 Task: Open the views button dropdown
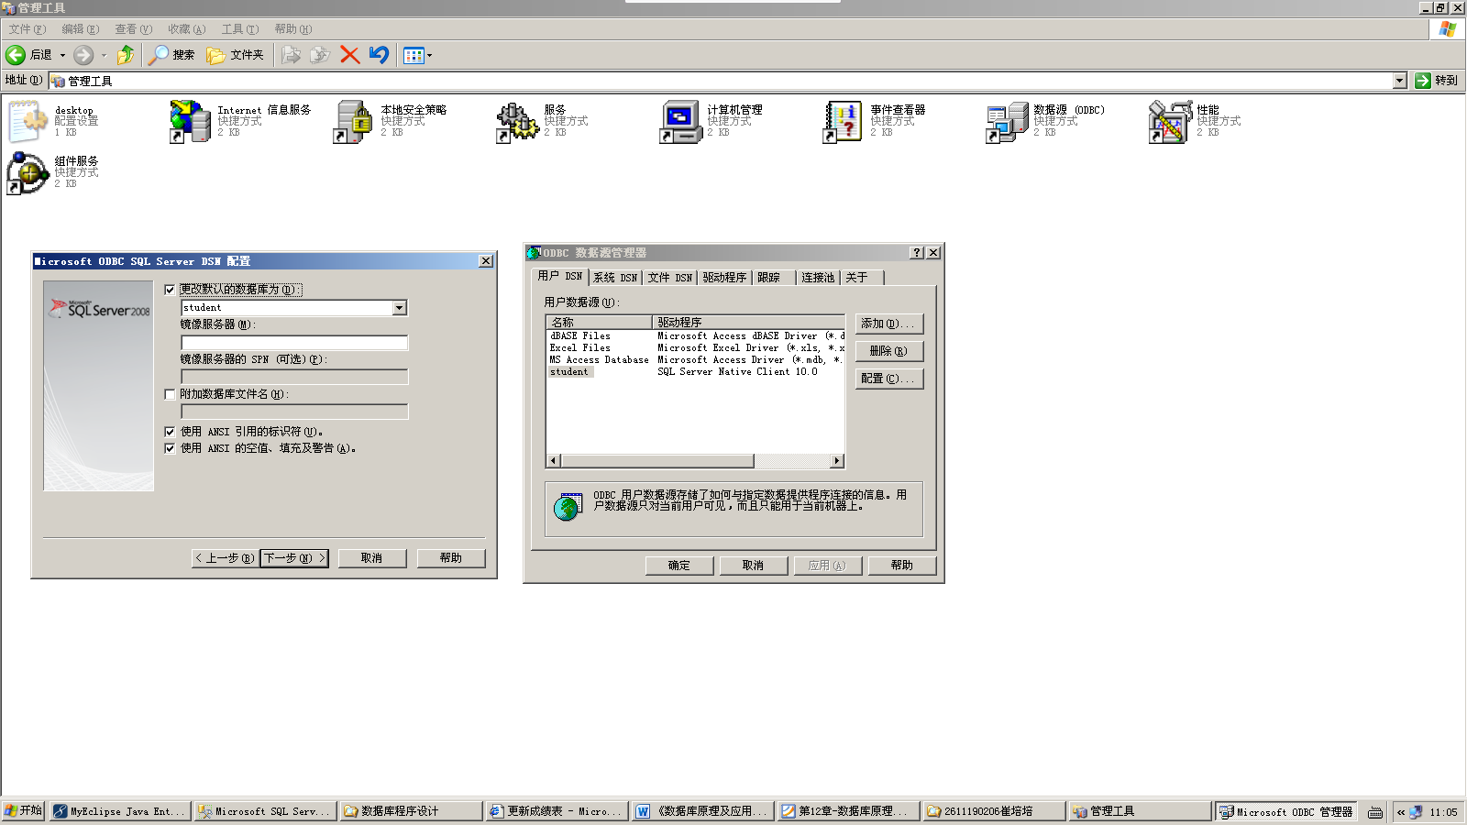[429, 55]
